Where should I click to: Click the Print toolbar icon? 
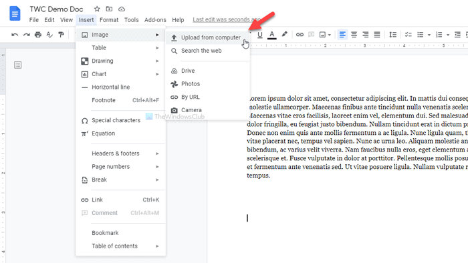coord(38,35)
